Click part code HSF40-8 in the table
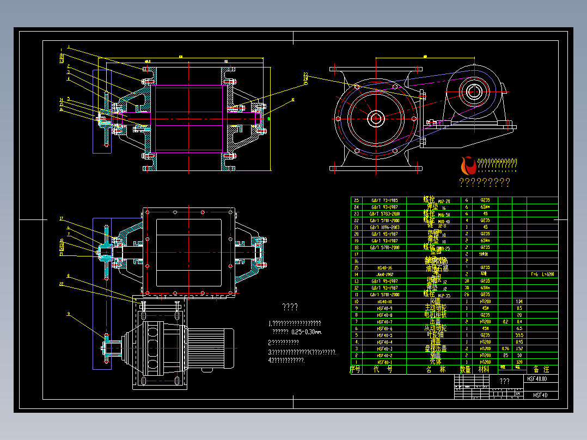 click(x=384, y=315)
